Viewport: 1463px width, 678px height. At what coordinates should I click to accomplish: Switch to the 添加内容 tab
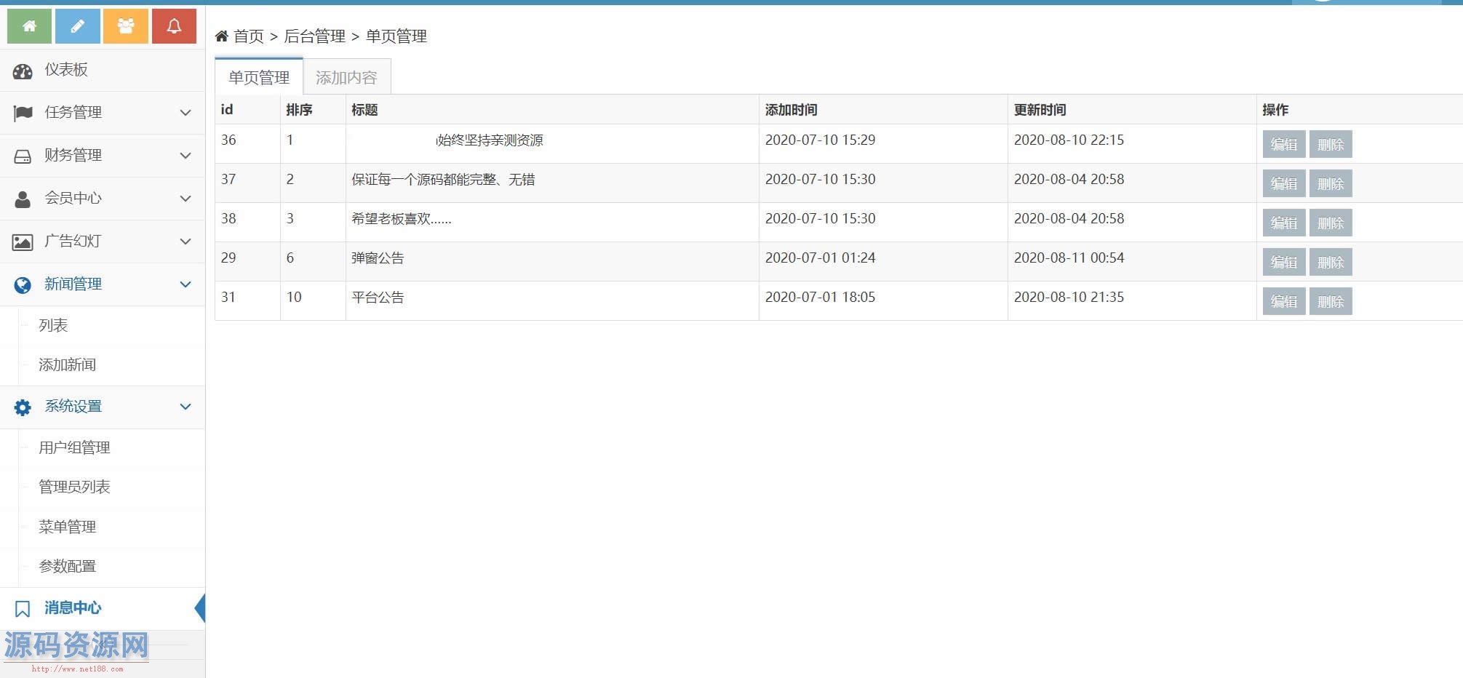[346, 78]
